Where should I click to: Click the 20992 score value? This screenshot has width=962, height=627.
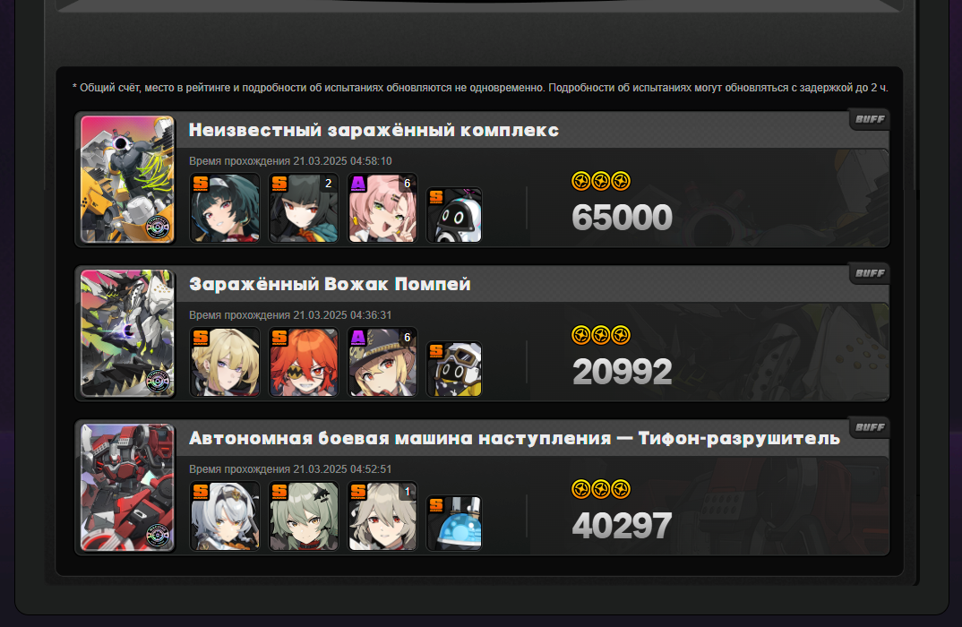click(x=623, y=372)
